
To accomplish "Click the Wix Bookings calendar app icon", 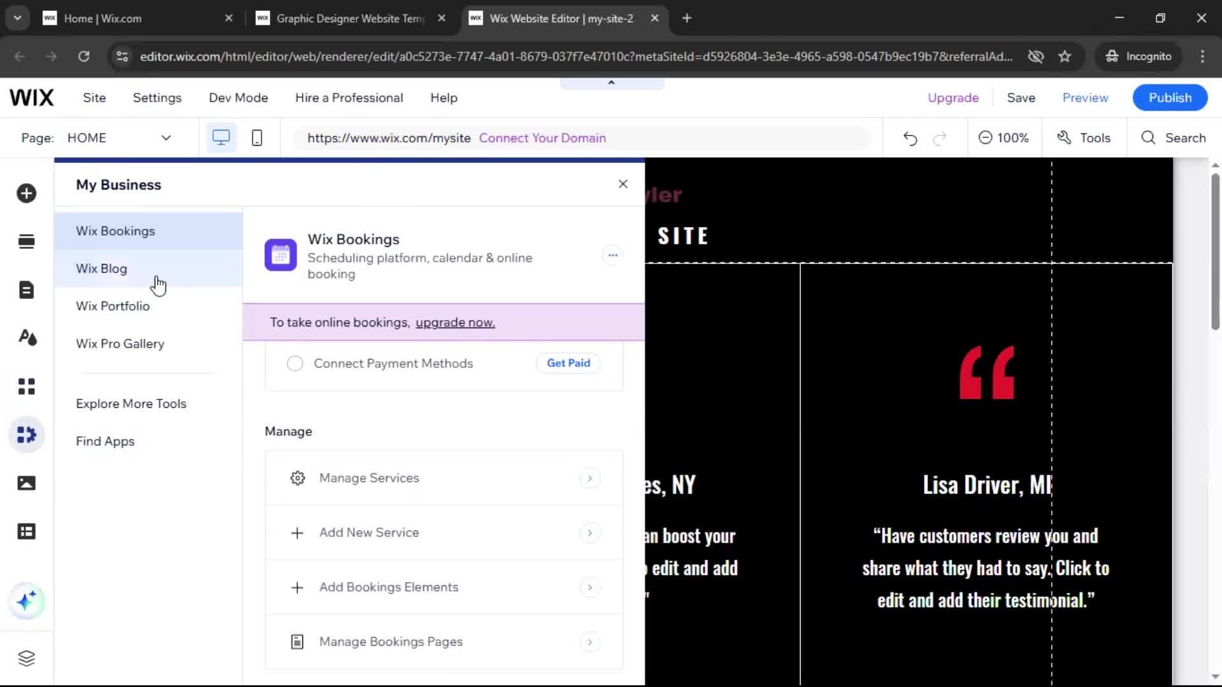I will [x=281, y=255].
